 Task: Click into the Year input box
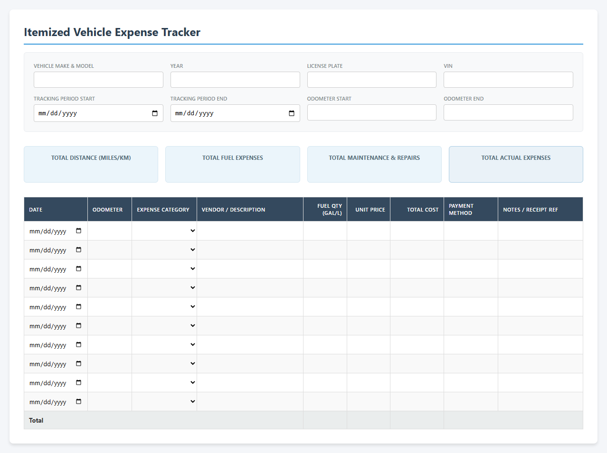(235, 80)
